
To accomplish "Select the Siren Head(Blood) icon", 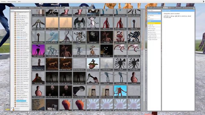I will (120, 37).
